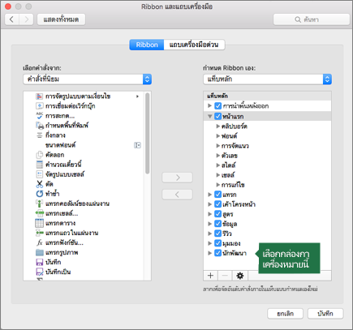Click the ยกเลิก Cancel button
Screen dimensions: 353x330
(x=286, y=314)
